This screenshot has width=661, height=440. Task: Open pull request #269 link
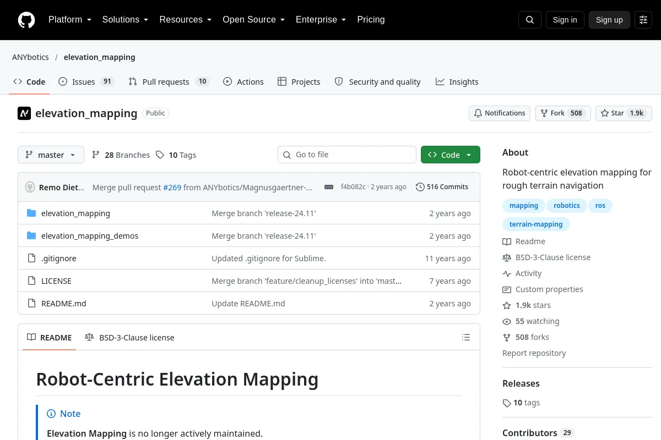tap(172, 187)
